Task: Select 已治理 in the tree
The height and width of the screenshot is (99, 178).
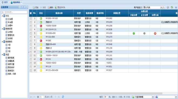Action: (10, 19)
